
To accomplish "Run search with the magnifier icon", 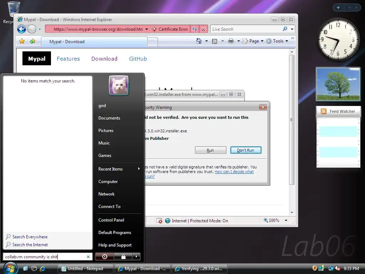I will (285, 29).
